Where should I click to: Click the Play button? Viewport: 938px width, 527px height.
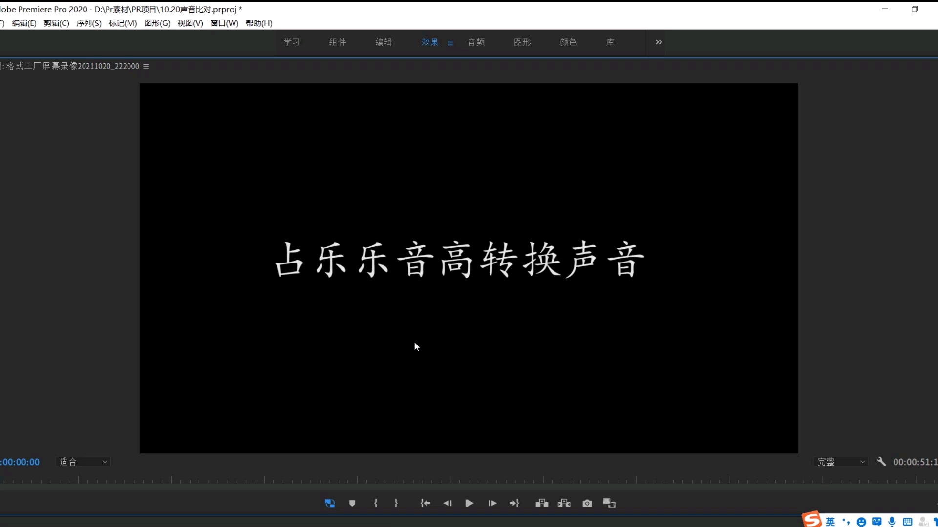click(469, 503)
